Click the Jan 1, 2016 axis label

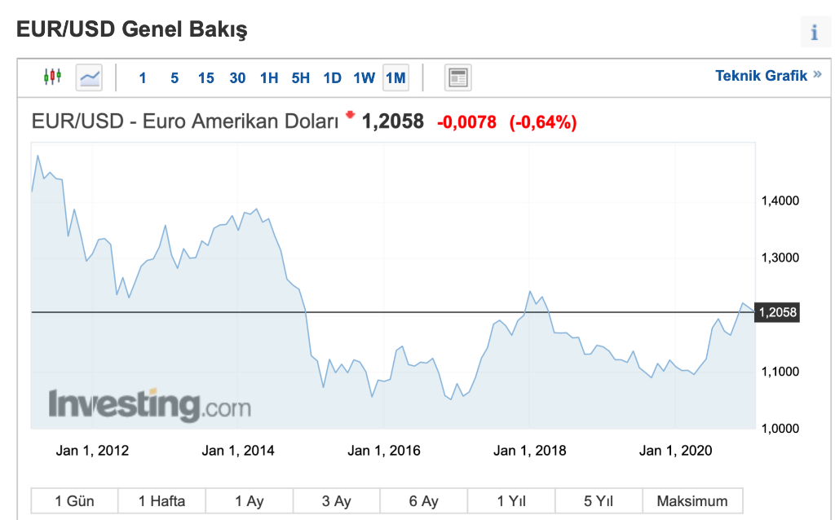pos(384,450)
